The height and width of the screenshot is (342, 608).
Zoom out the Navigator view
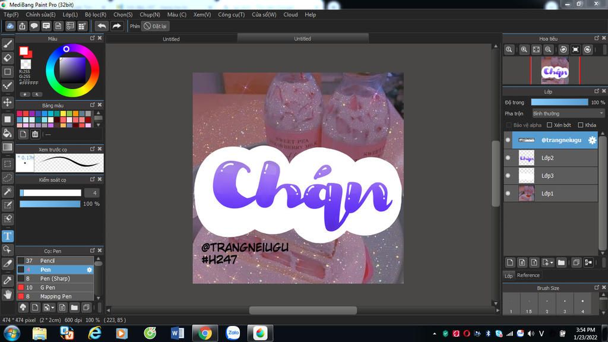[548, 49]
